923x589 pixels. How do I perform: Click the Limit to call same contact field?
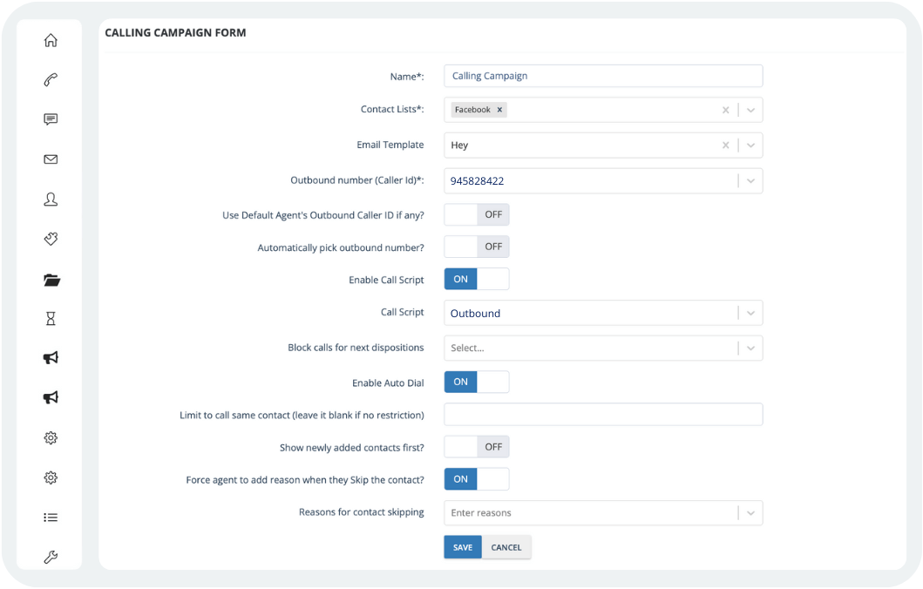[603, 415]
